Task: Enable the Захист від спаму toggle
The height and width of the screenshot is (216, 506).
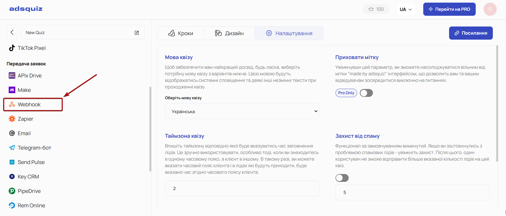Action: point(342,178)
